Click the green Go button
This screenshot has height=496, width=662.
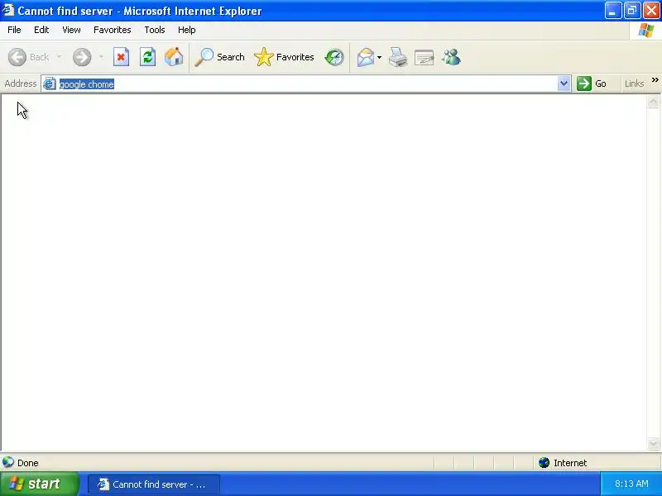pos(592,83)
